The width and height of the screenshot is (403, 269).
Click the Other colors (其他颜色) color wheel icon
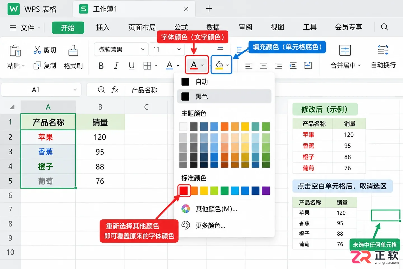186,209
